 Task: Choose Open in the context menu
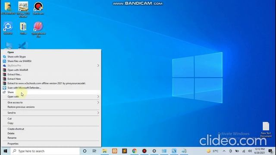(51, 52)
